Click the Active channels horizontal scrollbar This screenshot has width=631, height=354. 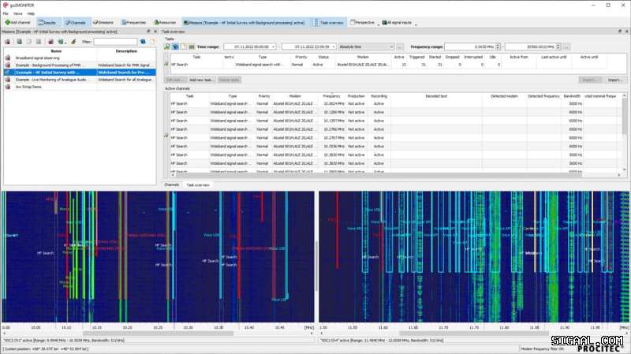point(396,175)
